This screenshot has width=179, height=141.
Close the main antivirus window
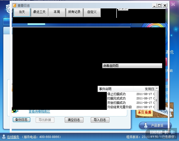pos(173,4)
